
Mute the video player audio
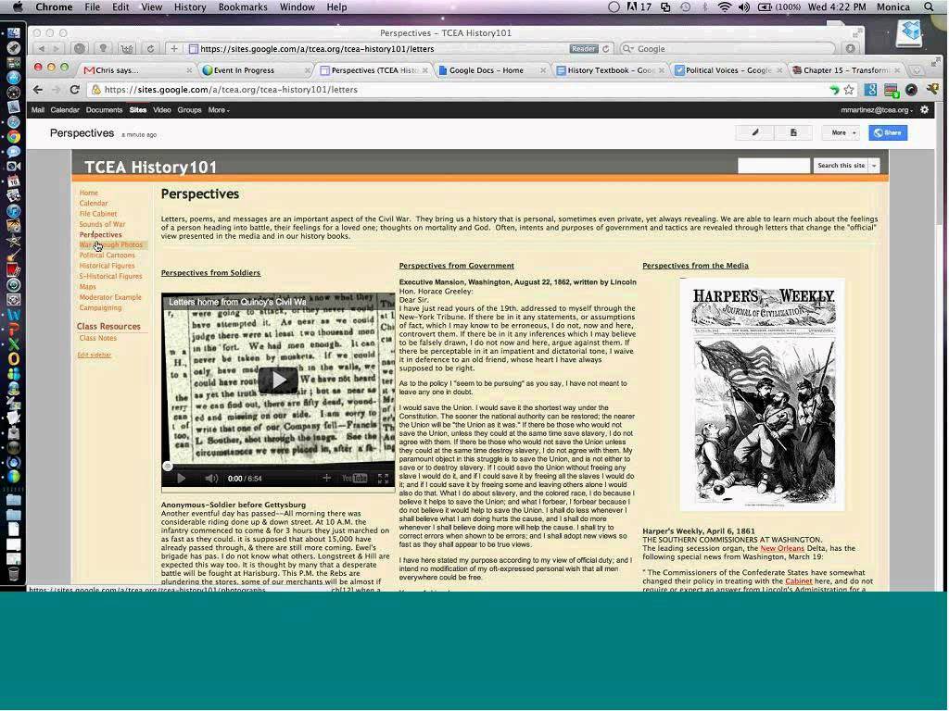point(210,479)
